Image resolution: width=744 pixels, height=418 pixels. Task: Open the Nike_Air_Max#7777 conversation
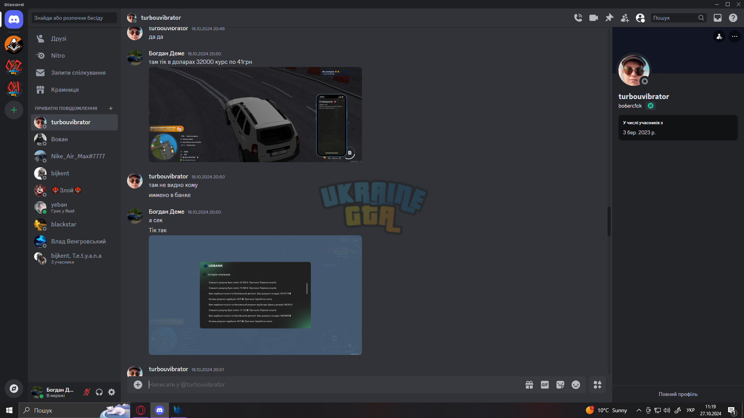[x=74, y=156]
